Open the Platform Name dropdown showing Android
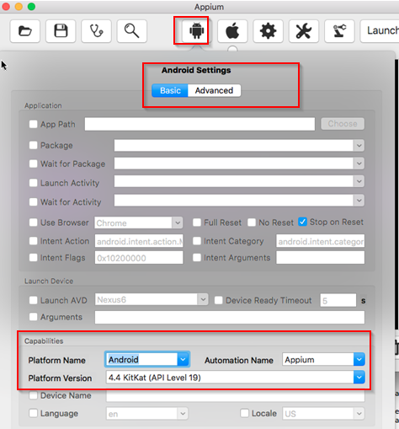This screenshot has height=429, width=399. [x=183, y=360]
